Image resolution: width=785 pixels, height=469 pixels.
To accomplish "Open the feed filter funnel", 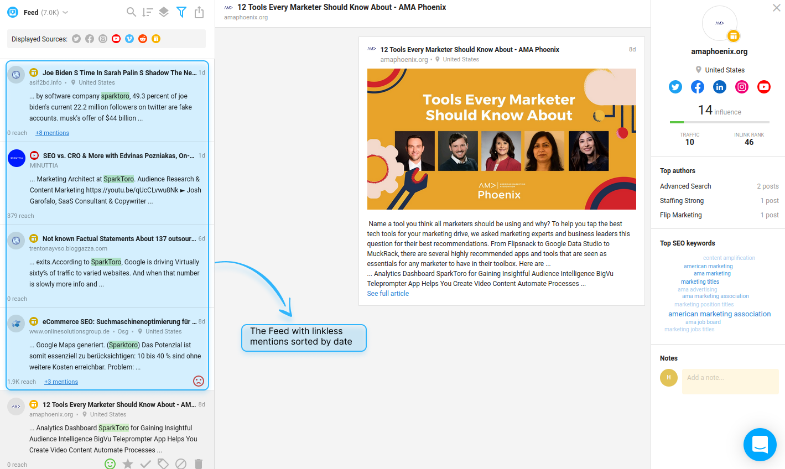I will pos(181,12).
